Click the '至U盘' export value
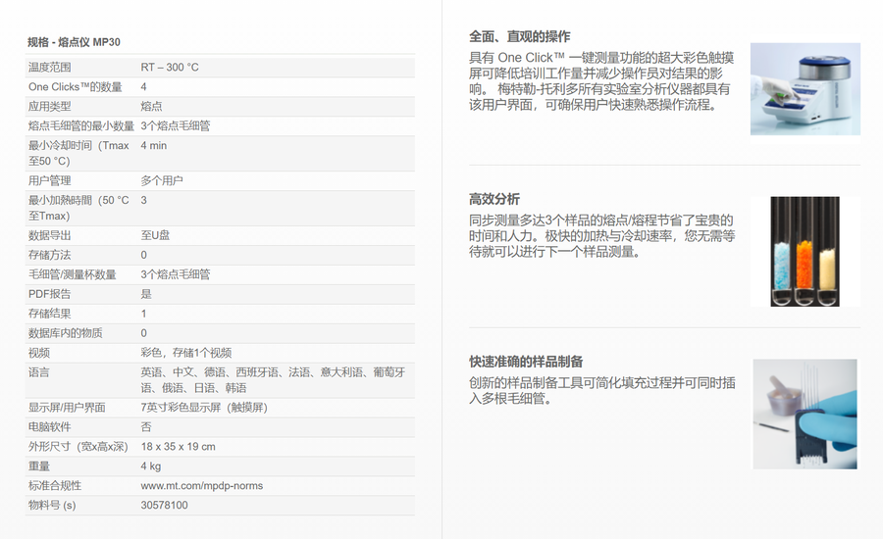The image size is (883, 539). (155, 235)
